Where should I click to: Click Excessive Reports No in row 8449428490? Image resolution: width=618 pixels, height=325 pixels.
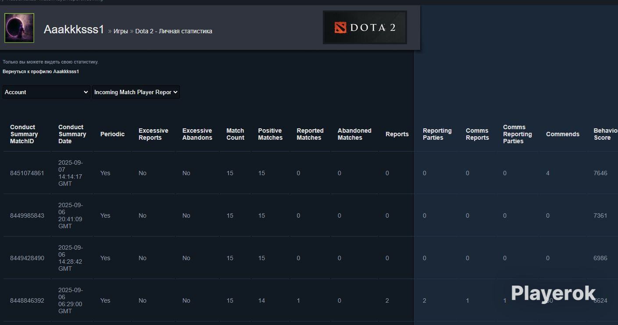pyautogui.click(x=143, y=258)
